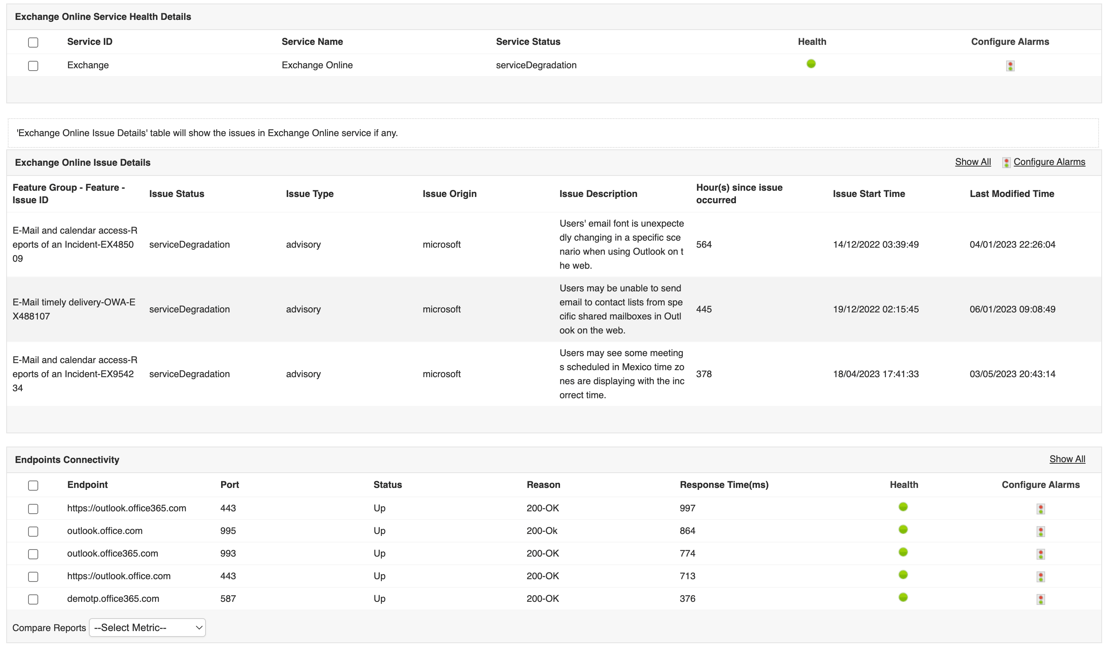Configure alarm for outlook.office.com port 995

[x=1040, y=532]
